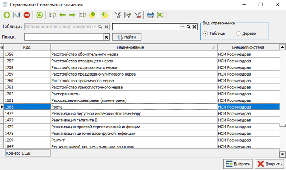Print the table with printer icon
This screenshot has height=170, width=286.
[x=150, y=15]
